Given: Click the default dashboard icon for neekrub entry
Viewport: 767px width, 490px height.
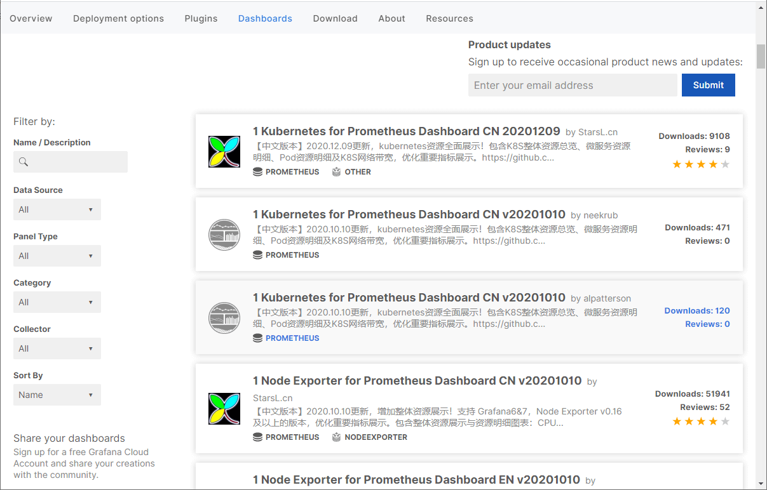Looking at the screenshot, I should (224, 235).
